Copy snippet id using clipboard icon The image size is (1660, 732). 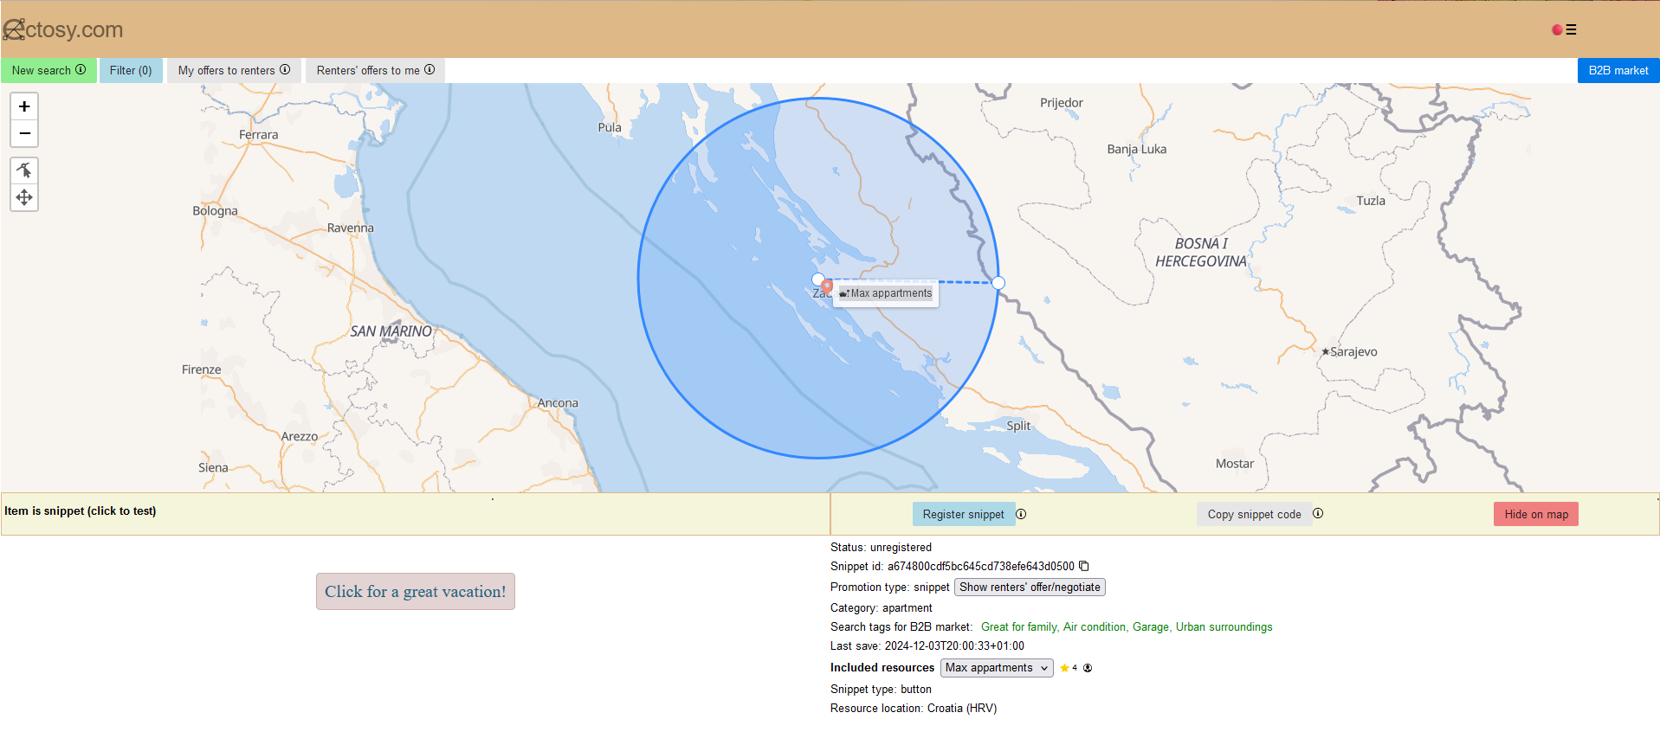(x=1083, y=566)
